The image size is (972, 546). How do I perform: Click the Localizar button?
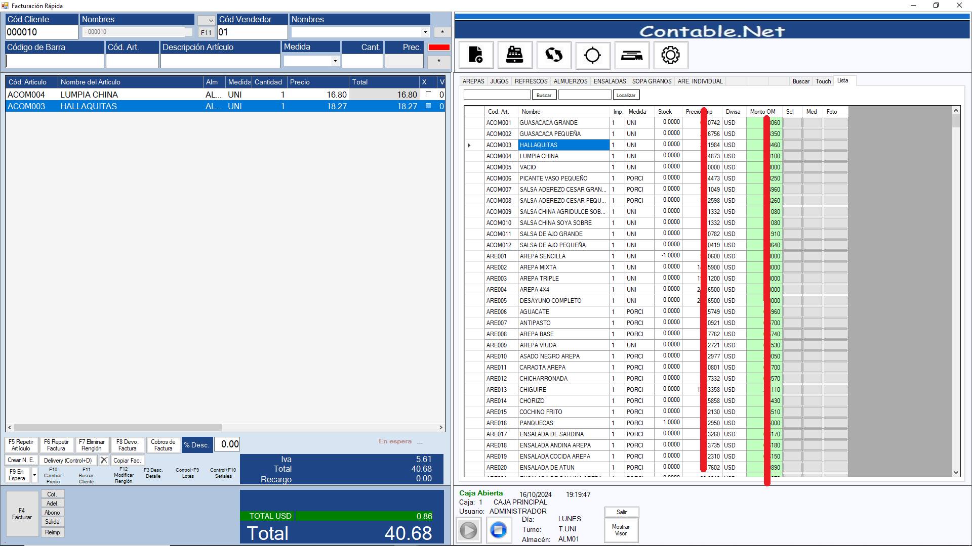pyautogui.click(x=626, y=95)
